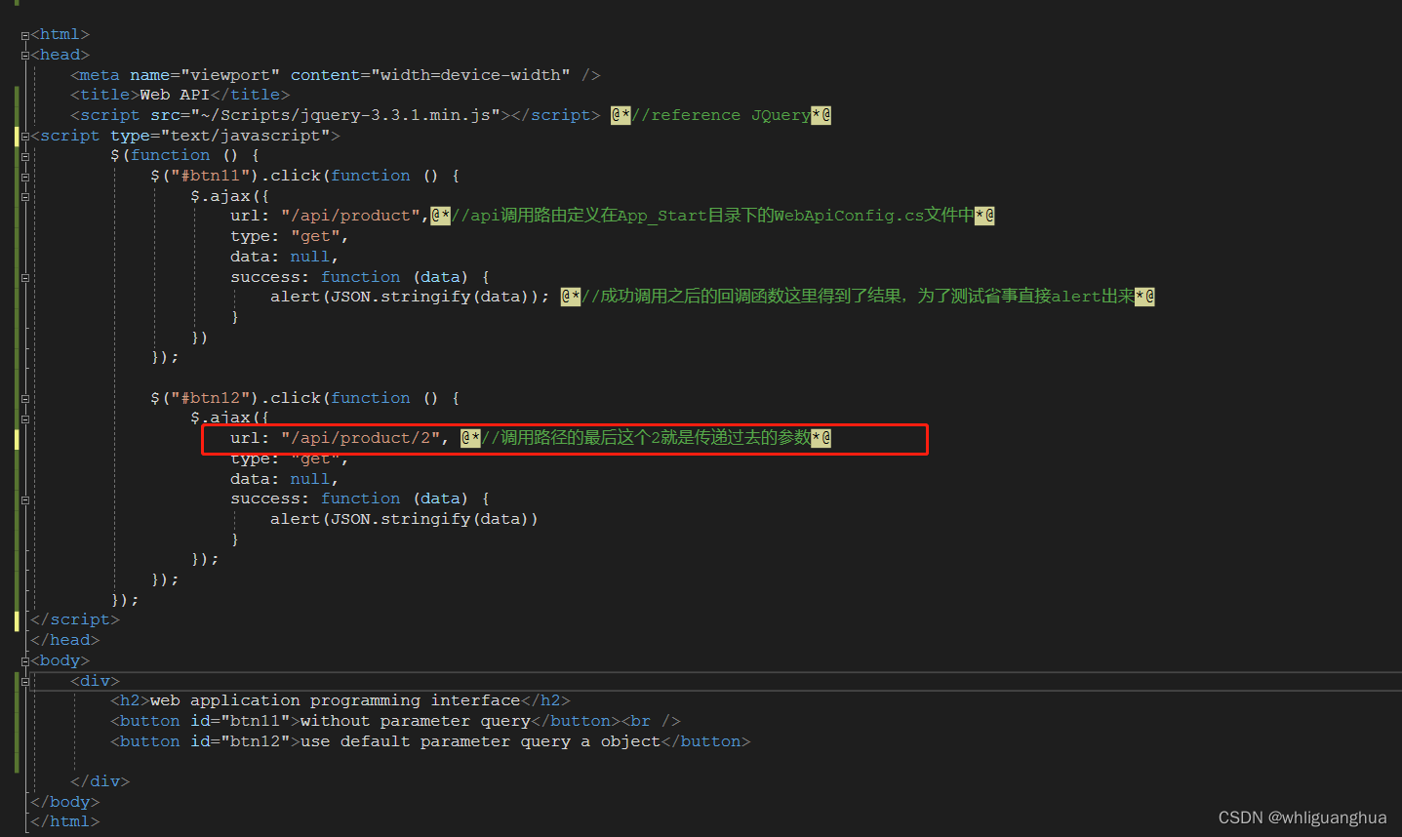The height and width of the screenshot is (837, 1402).
Task: Collapse the first $.ajax call block
Action: tap(24, 196)
